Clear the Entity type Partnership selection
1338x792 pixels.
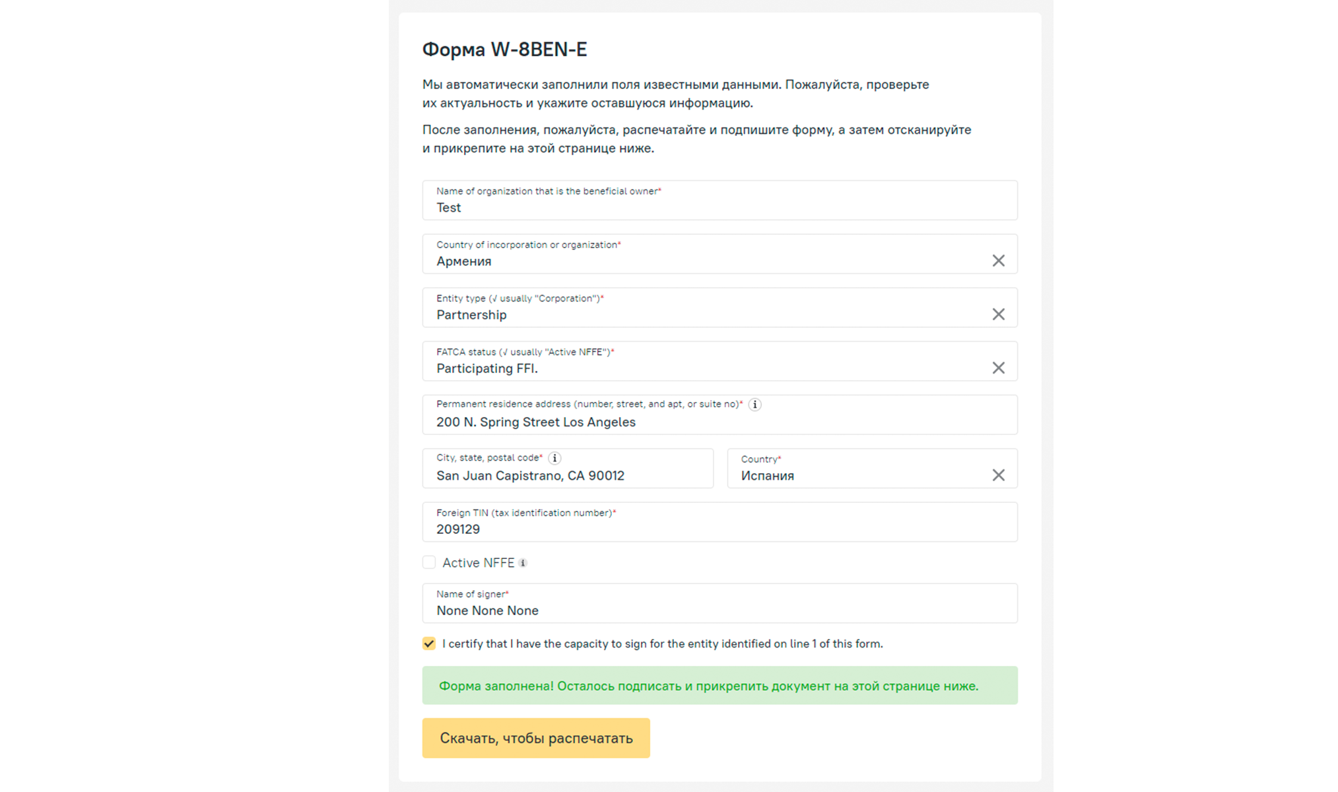click(998, 314)
